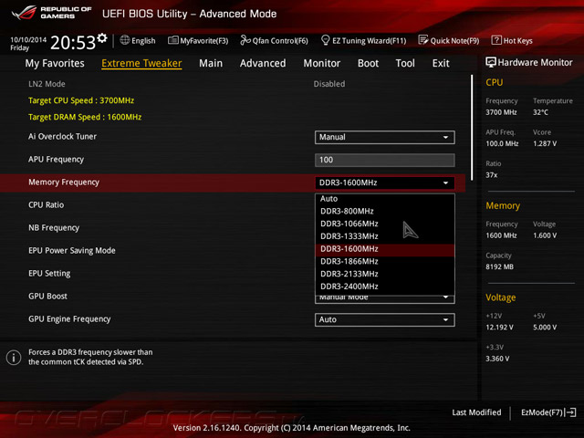The width and height of the screenshot is (584, 438).
Task: Click the MyFavorite folder icon
Action: pos(172,40)
